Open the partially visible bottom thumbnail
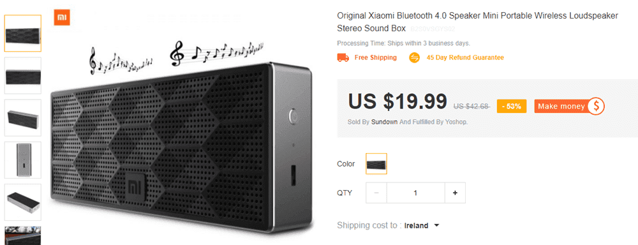Viewport: 638px width, 245px height. (23, 235)
